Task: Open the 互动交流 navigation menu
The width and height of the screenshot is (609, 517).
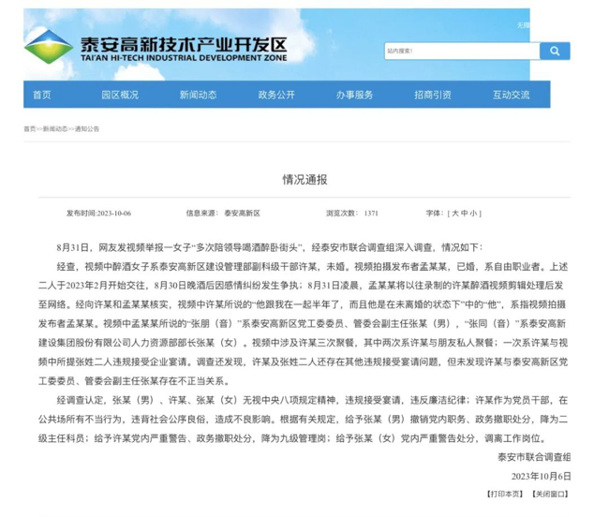Action: click(x=512, y=95)
